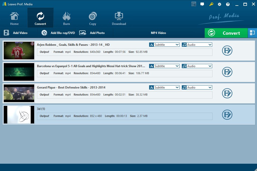Click the title "3d (1)"
The width and height of the screenshot is (257, 171).
point(41,109)
